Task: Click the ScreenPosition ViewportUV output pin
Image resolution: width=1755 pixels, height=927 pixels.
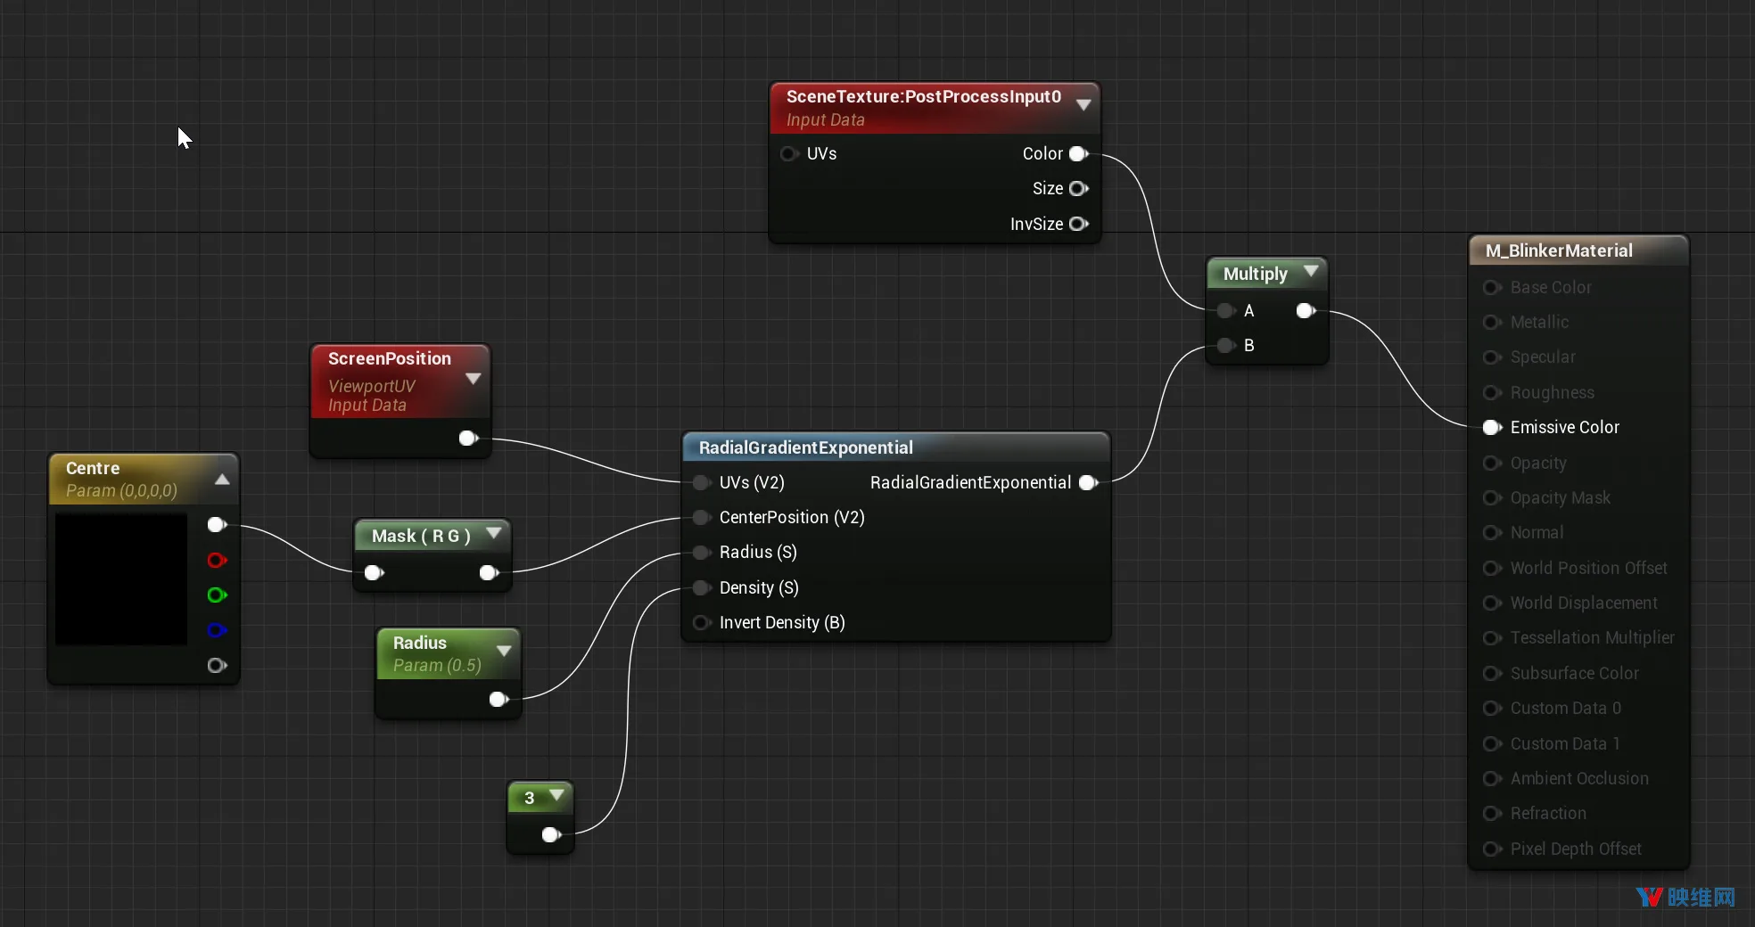Action: (468, 438)
